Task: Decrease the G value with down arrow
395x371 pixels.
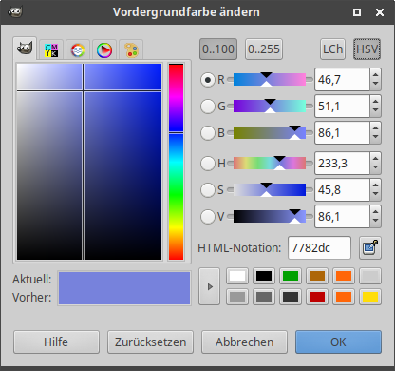Action: (x=375, y=111)
